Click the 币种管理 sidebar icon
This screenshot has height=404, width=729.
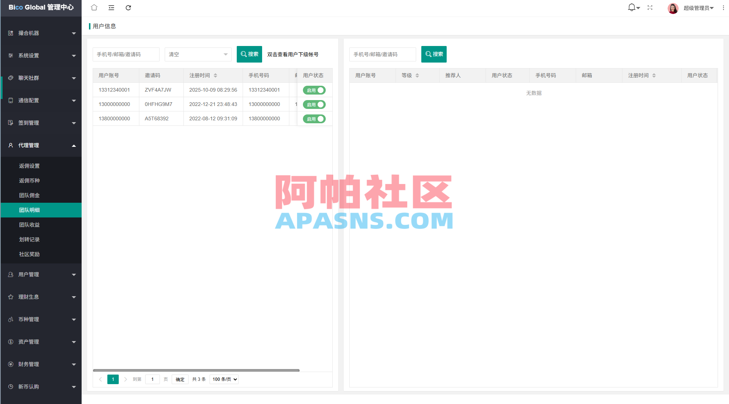[10, 319]
